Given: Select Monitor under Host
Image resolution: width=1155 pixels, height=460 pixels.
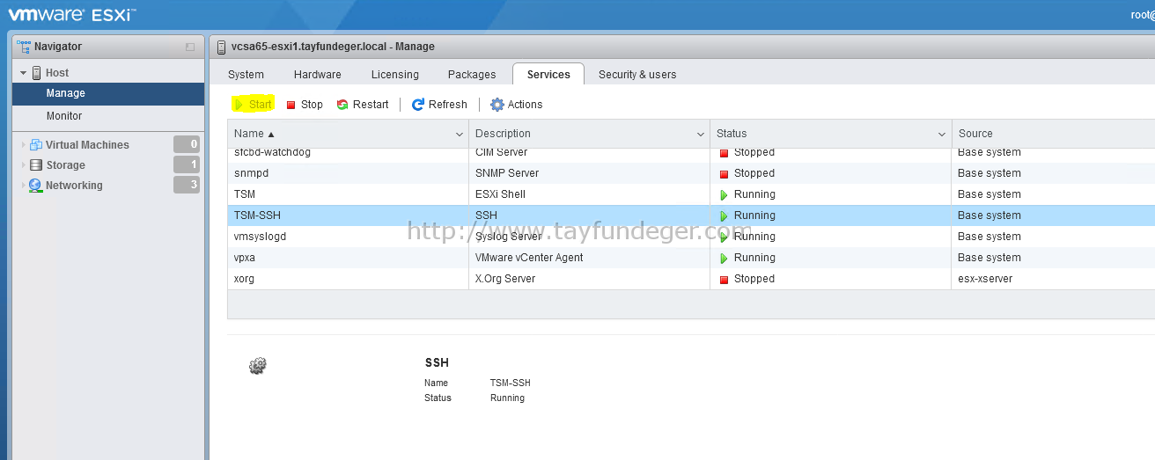Looking at the screenshot, I should [108, 116].
